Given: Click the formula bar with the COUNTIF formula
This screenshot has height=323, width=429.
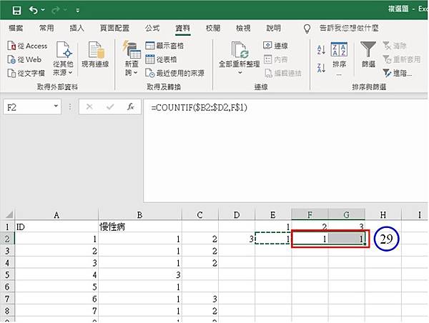Looking at the screenshot, I should [x=285, y=151].
